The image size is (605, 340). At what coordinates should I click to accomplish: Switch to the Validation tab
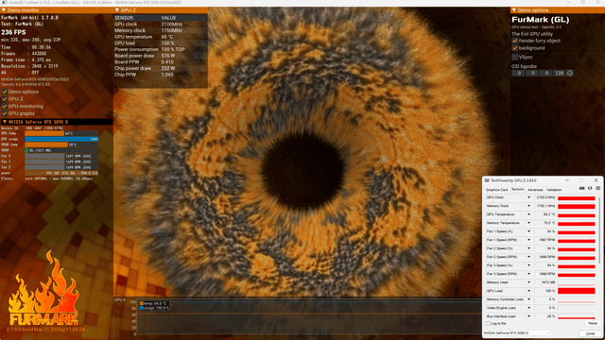click(x=554, y=190)
